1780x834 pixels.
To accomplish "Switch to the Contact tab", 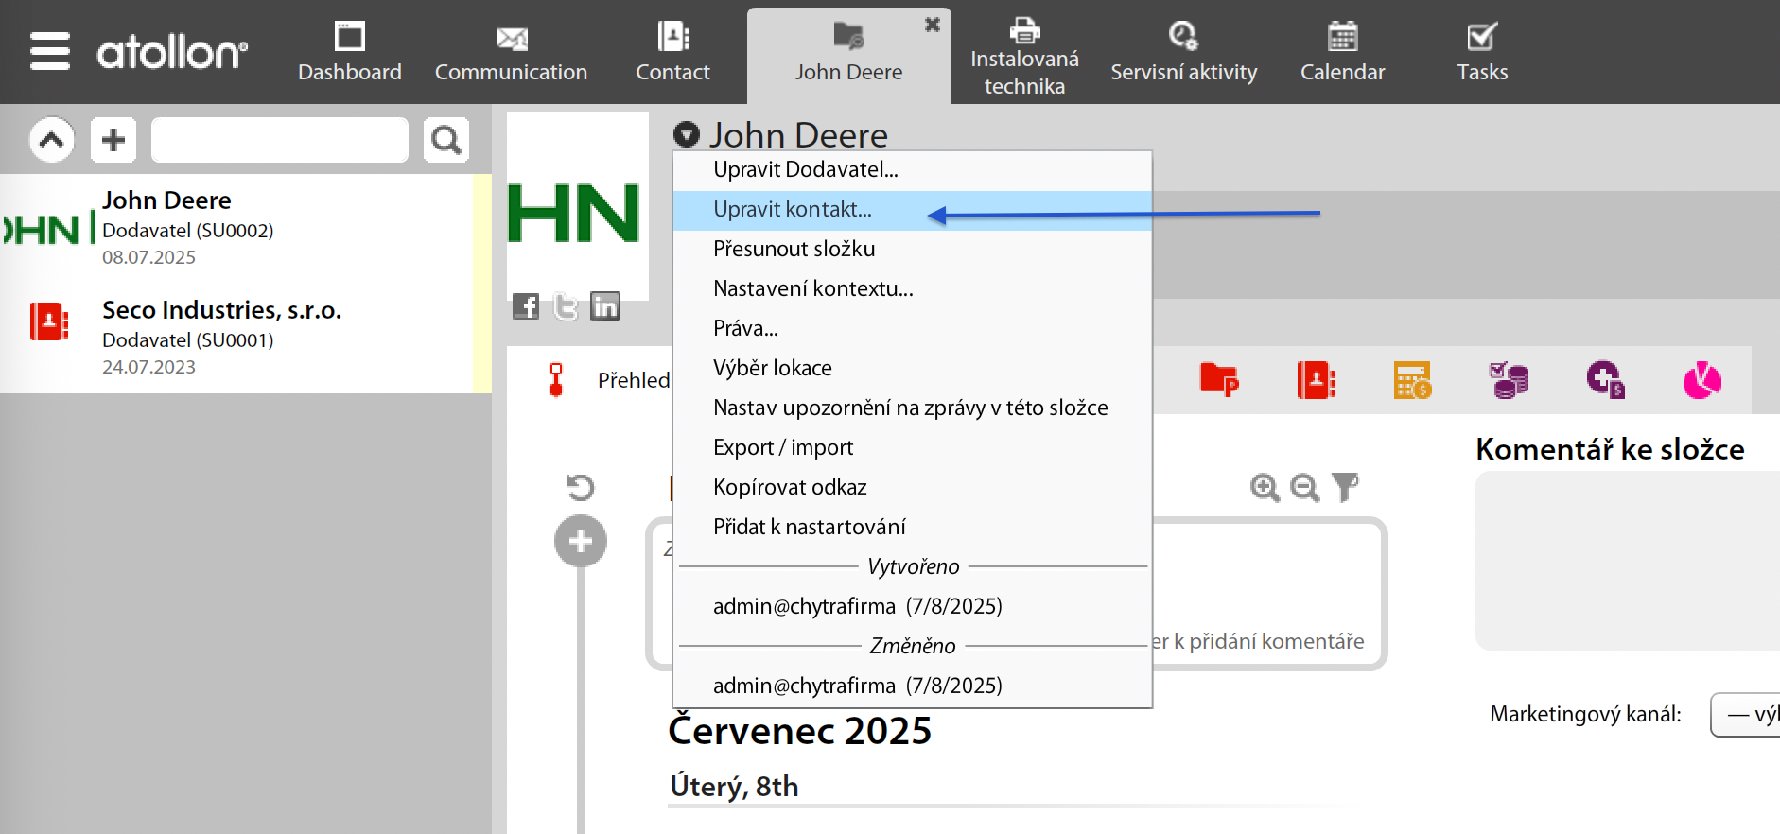I will point(672,52).
